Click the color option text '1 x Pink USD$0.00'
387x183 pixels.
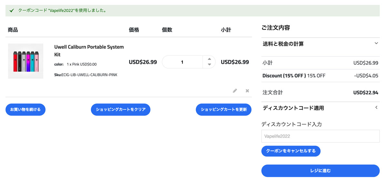(82, 64)
